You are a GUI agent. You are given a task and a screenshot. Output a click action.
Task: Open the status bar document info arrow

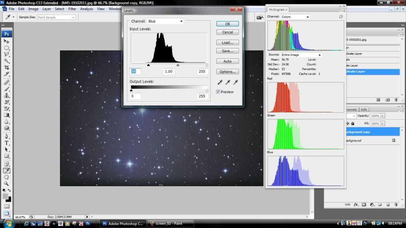(x=87, y=217)
